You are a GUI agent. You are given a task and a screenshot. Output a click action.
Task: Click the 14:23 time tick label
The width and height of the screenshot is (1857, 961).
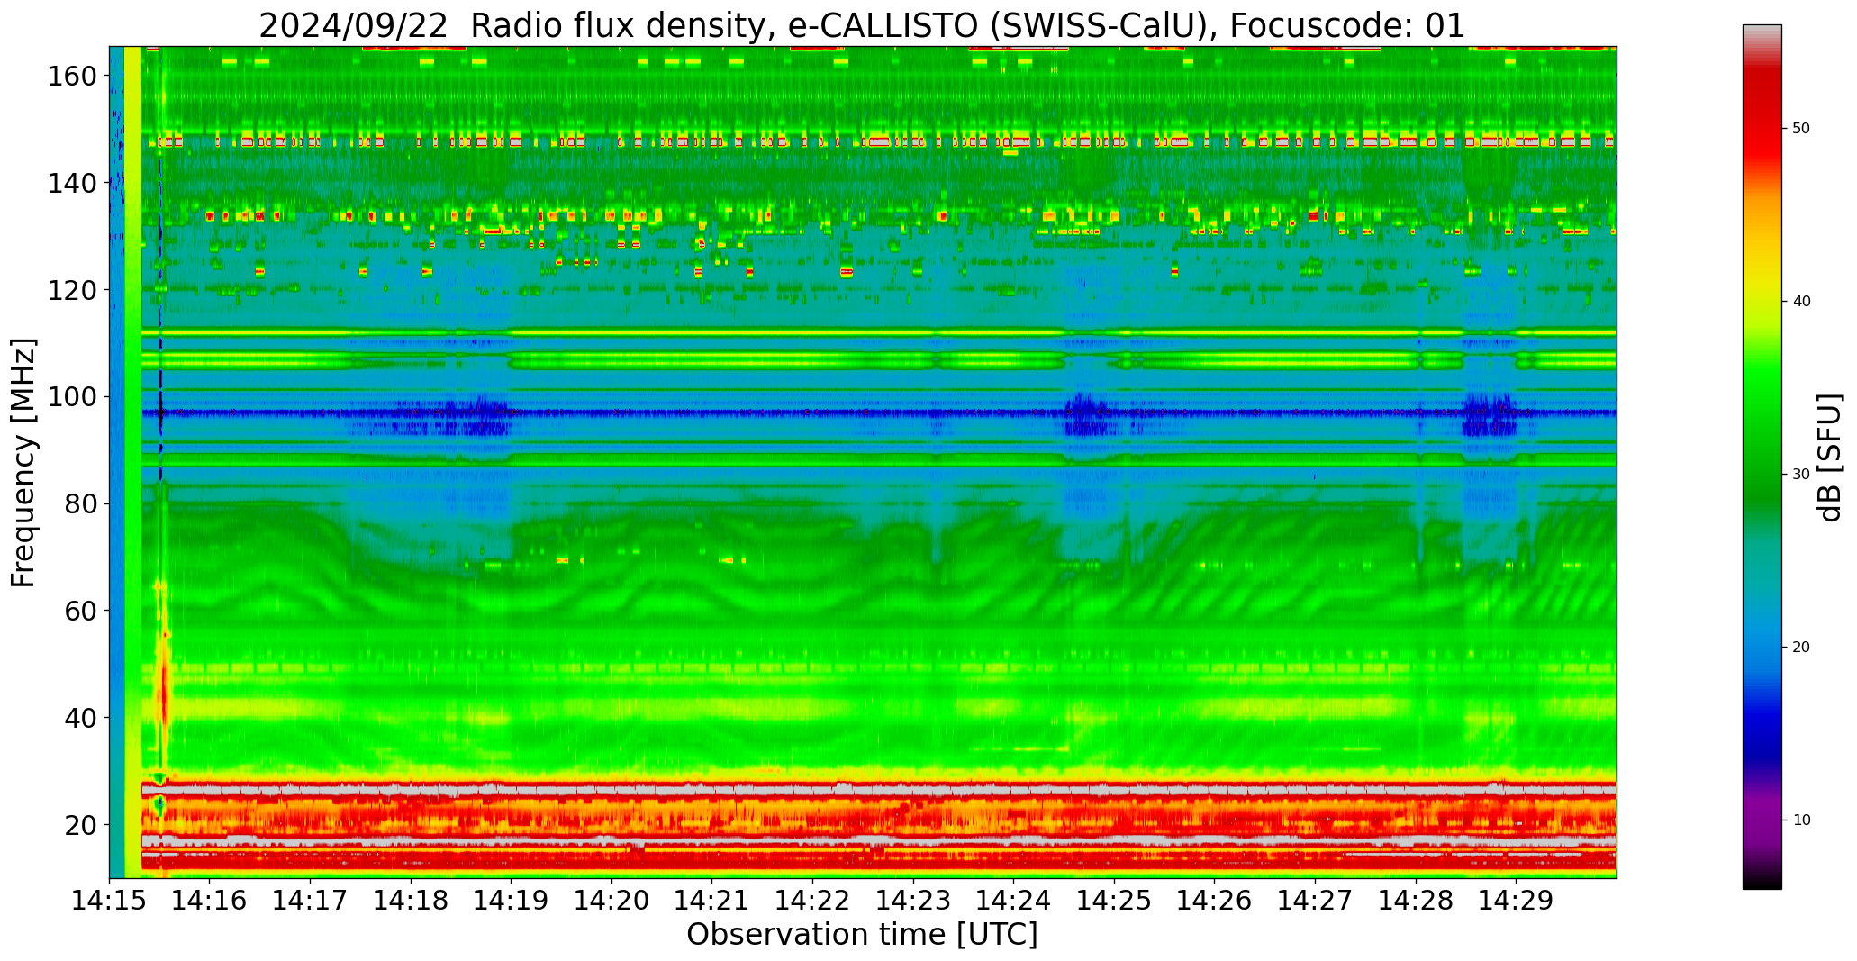pyautogui.click(x=913, y=900)
